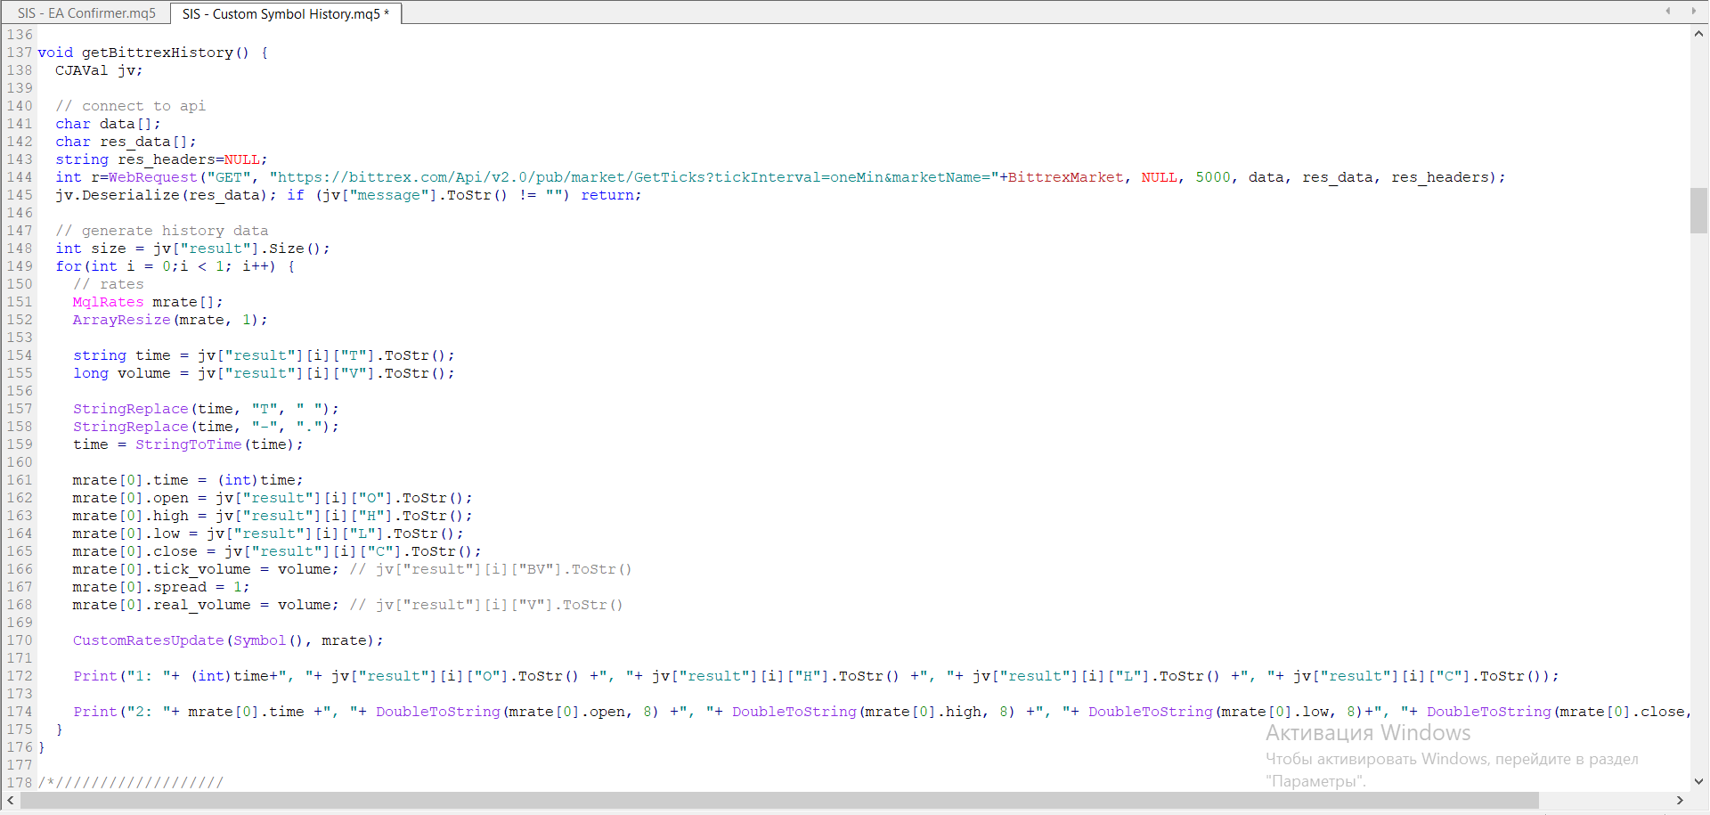Click mrate[0].high on line 163
The width and height of the screenshot is (1710, 815).
[130, 516]
